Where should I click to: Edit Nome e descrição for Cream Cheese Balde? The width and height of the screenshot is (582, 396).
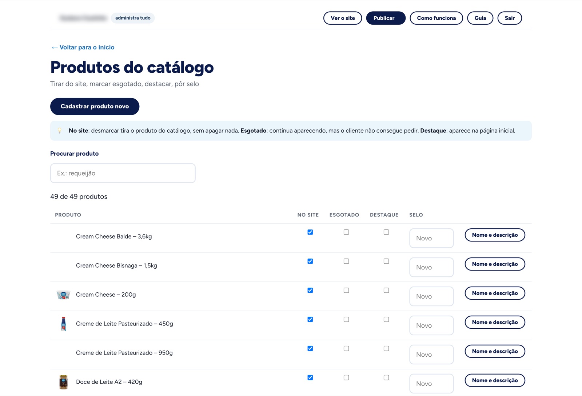pos(495,235)
